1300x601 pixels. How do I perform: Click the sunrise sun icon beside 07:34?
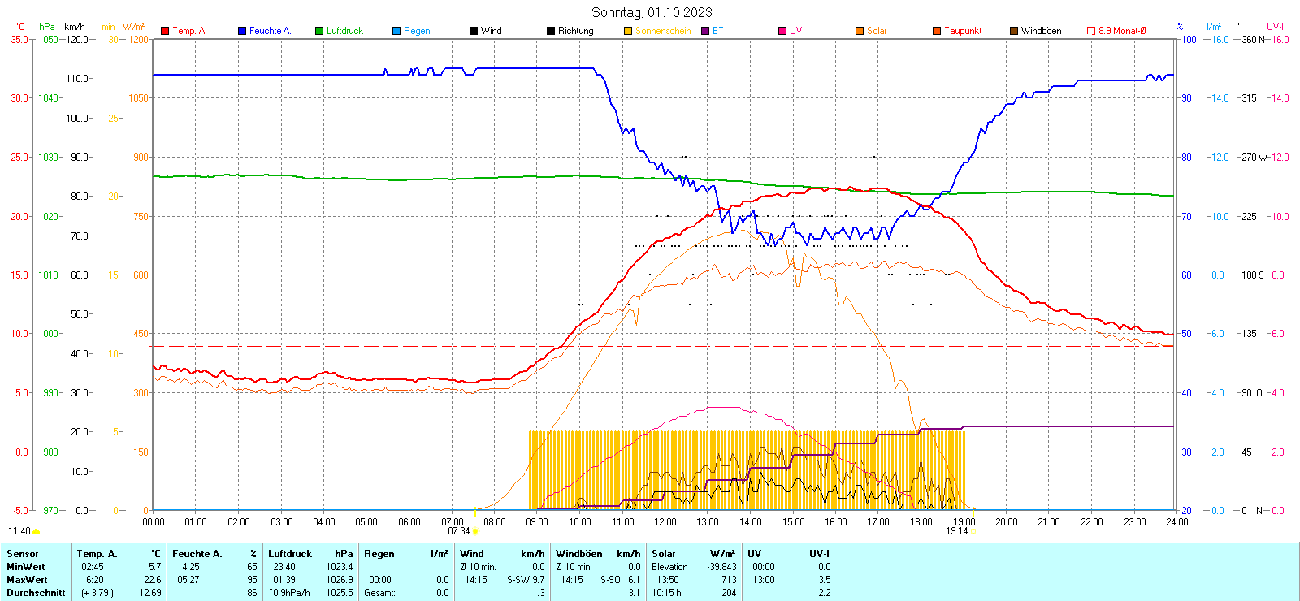click(x=475, y=531)
